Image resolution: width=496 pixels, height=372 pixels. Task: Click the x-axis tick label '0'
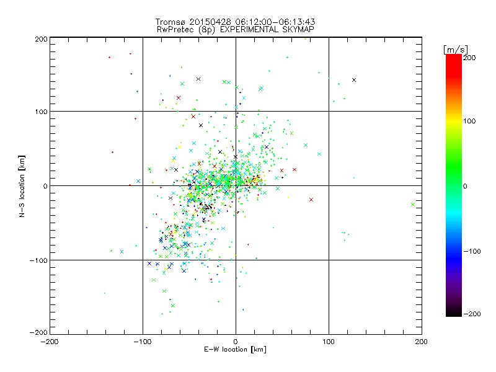click(x=236, y=342)
